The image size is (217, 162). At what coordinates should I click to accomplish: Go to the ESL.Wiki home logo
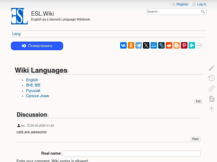click(x=19, y=16)
